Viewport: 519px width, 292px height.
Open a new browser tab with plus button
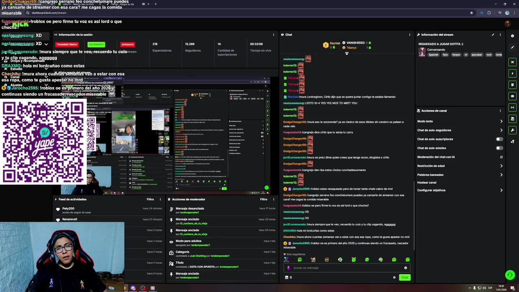point(155,4)
